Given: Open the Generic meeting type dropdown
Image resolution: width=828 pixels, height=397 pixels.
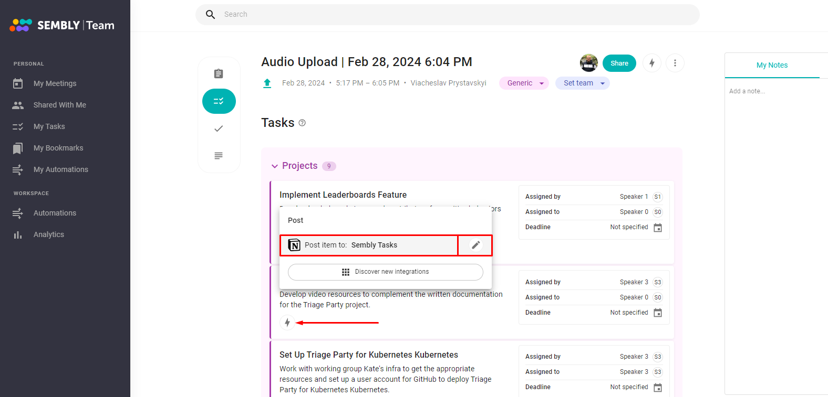Looking at the screenshot, I should click(x=524, y=83).
